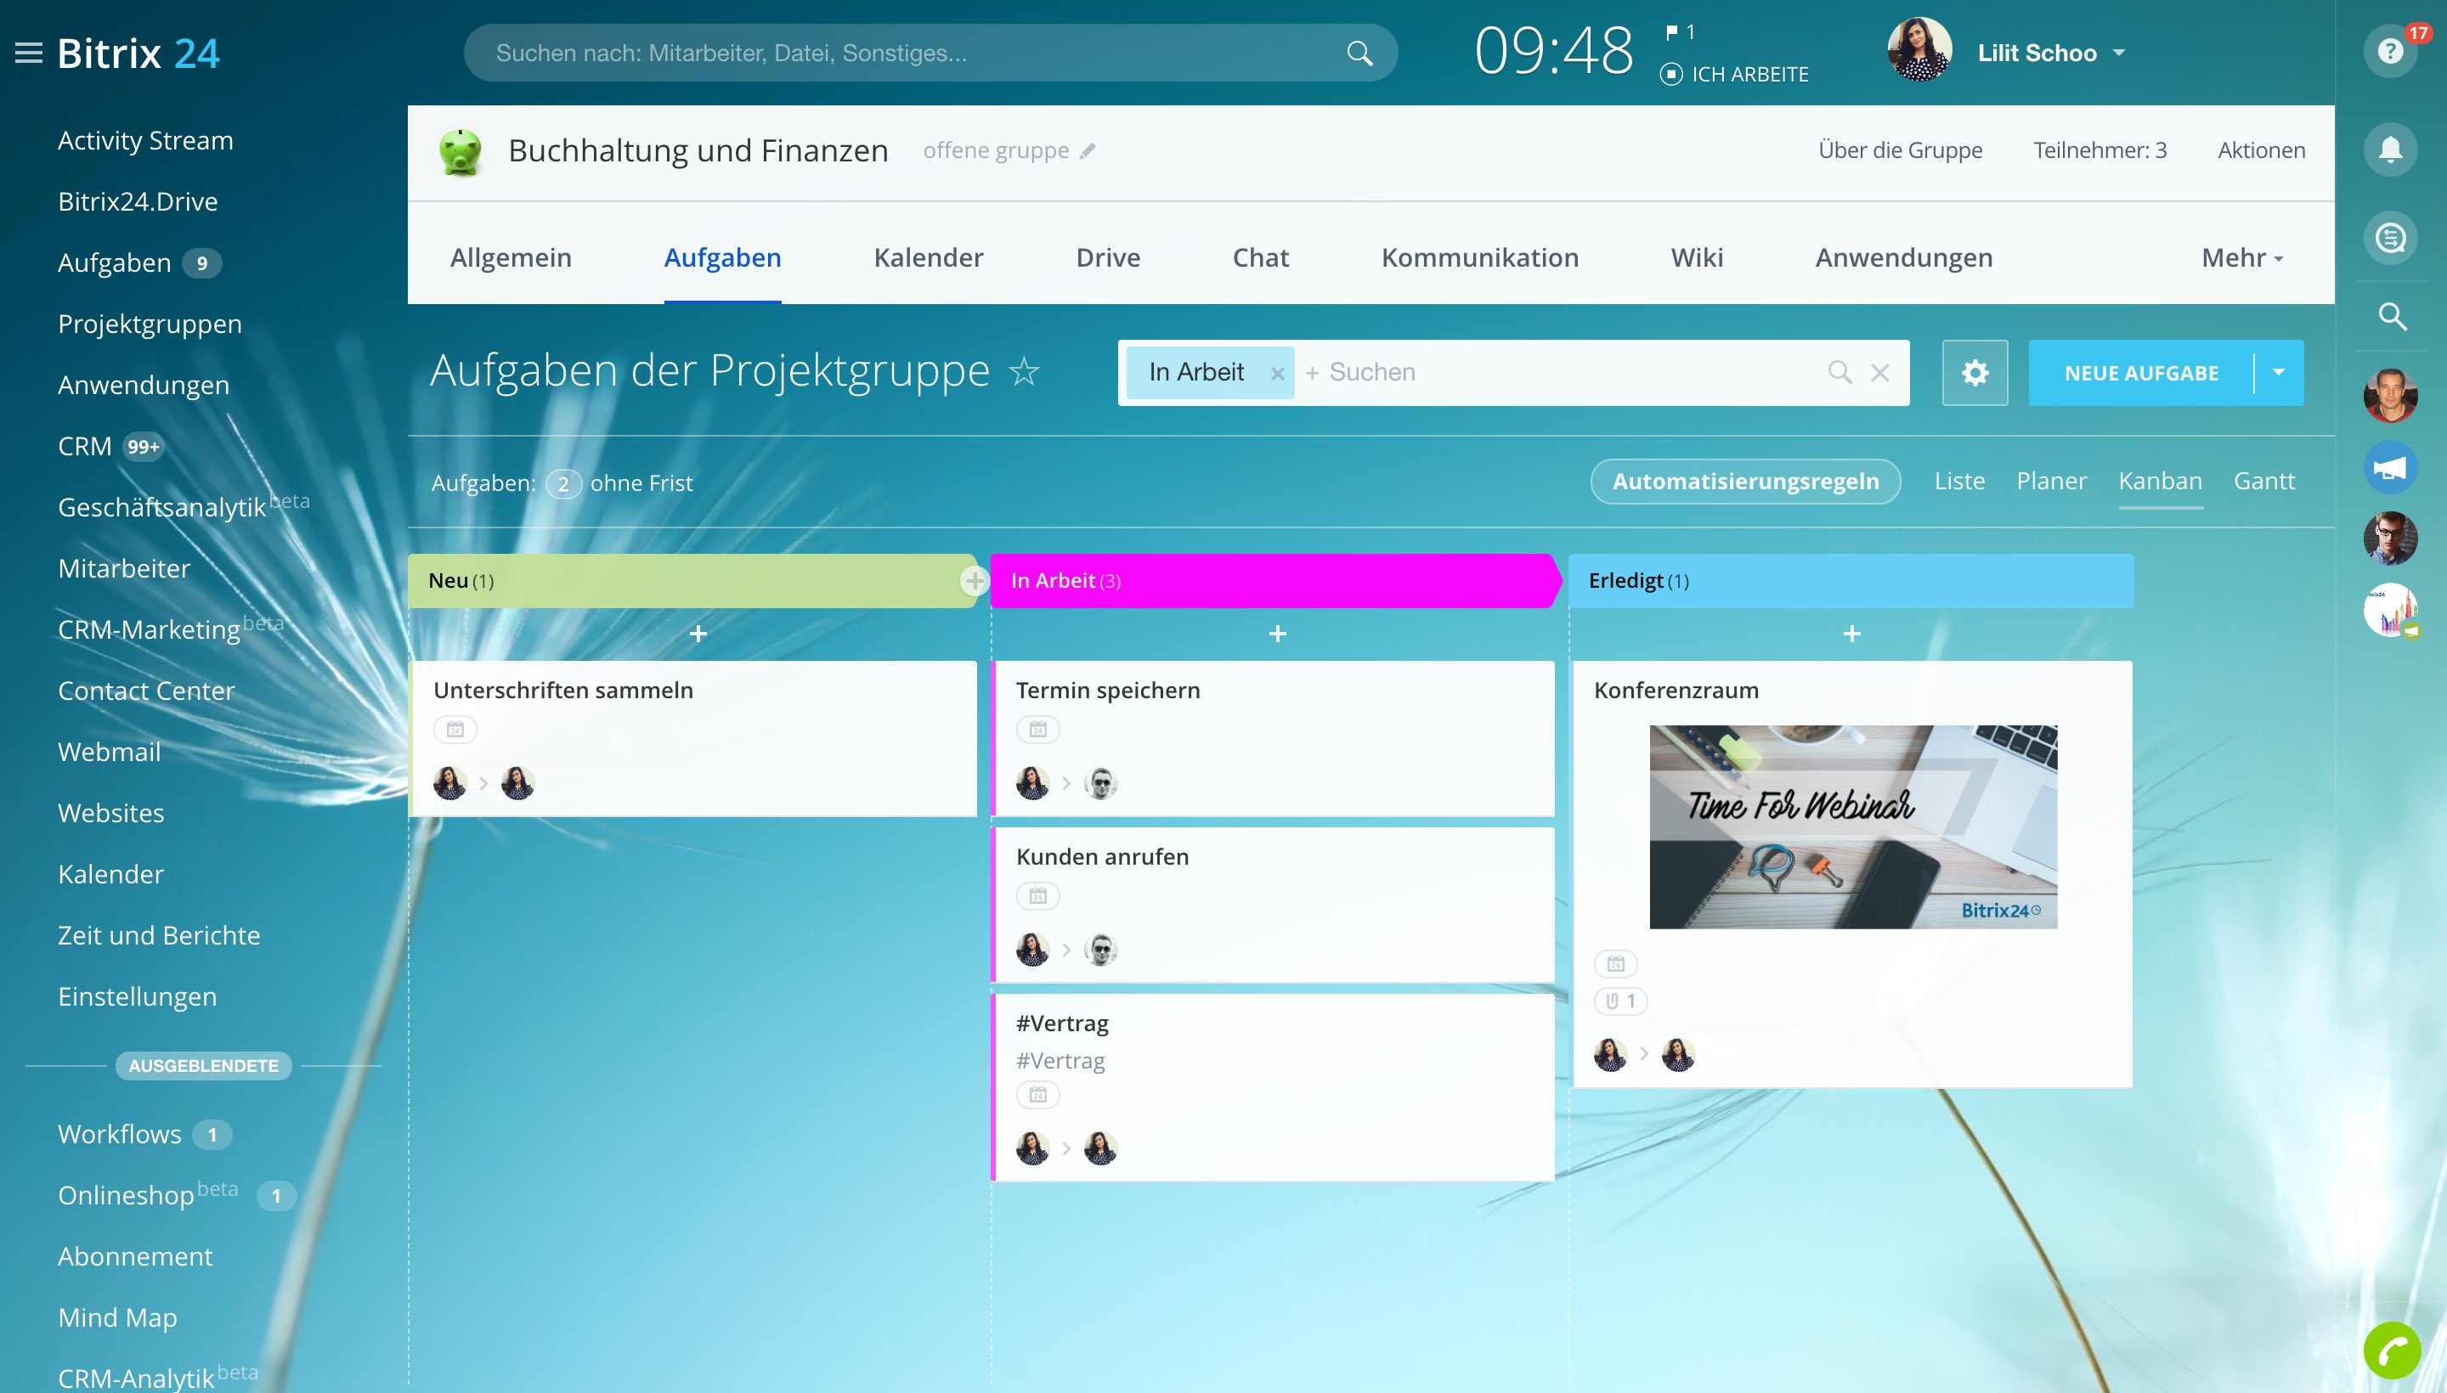
Task: Open the help question mark icon
Action: pos(2389,52)
